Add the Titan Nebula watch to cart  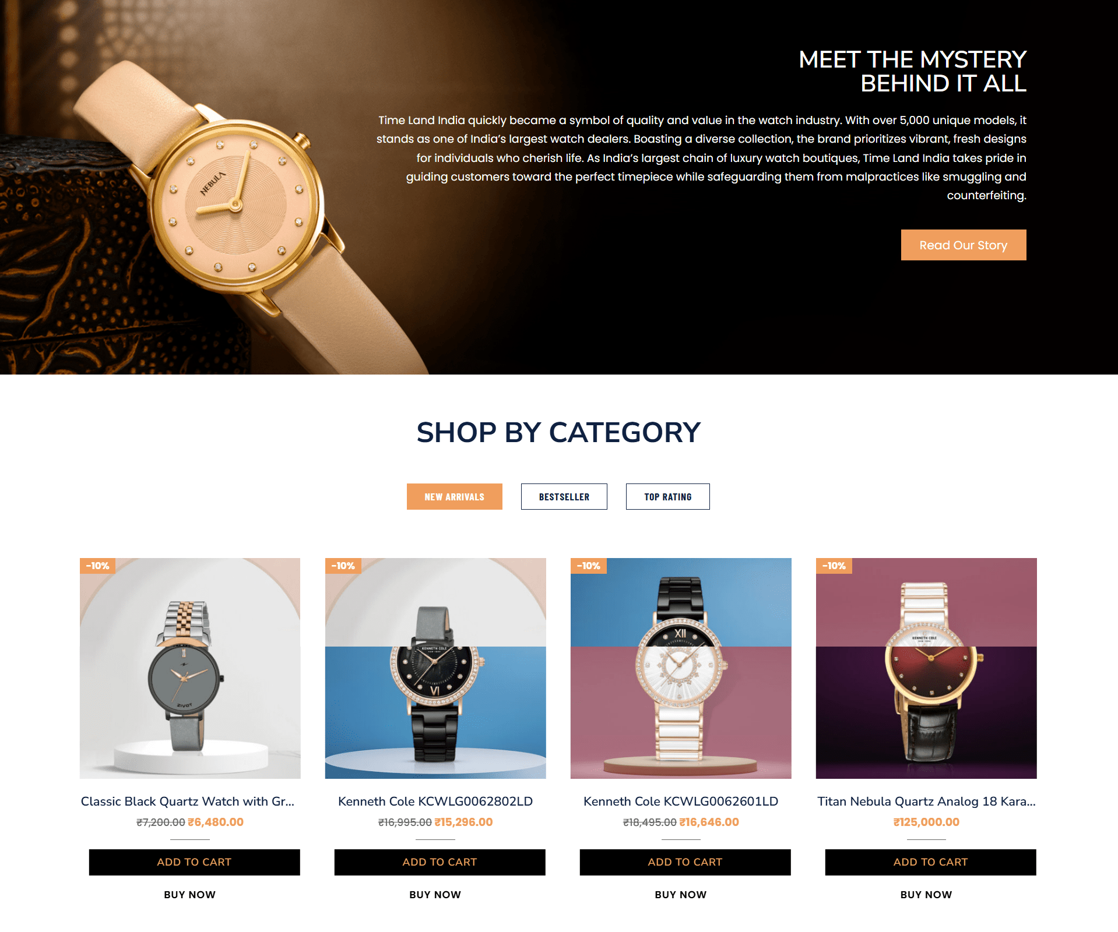point(930,862)
